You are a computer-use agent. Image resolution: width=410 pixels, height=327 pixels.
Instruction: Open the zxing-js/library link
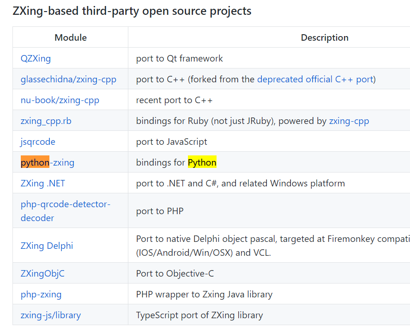(50, 315)
